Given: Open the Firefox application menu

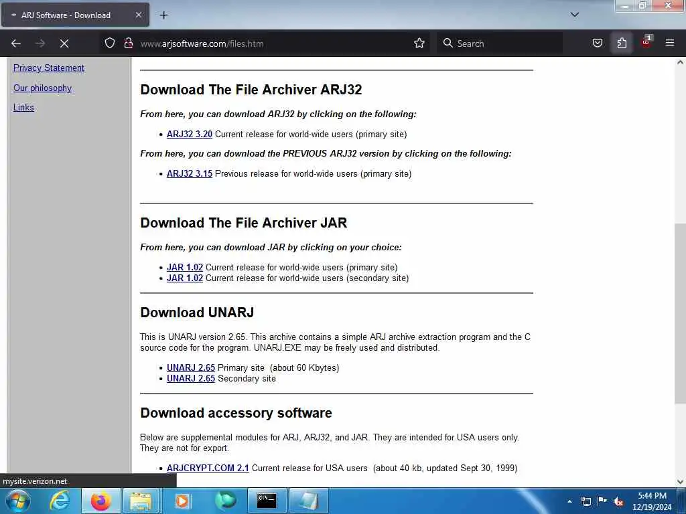Looking at the screenshot, I should 669,44.
